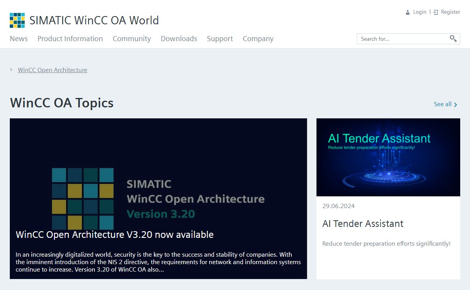Click the AI Tender Assistant banner image
Image resolution: width=470 pixels, height=290 pixels.
tap(388, 157)
